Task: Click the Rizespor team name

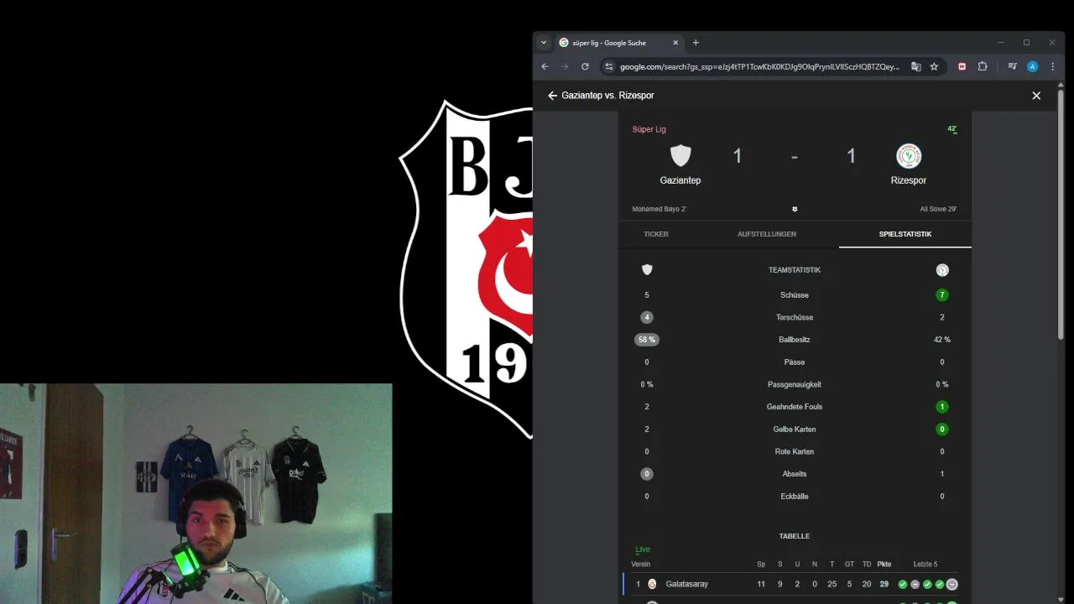Action: 909,180
